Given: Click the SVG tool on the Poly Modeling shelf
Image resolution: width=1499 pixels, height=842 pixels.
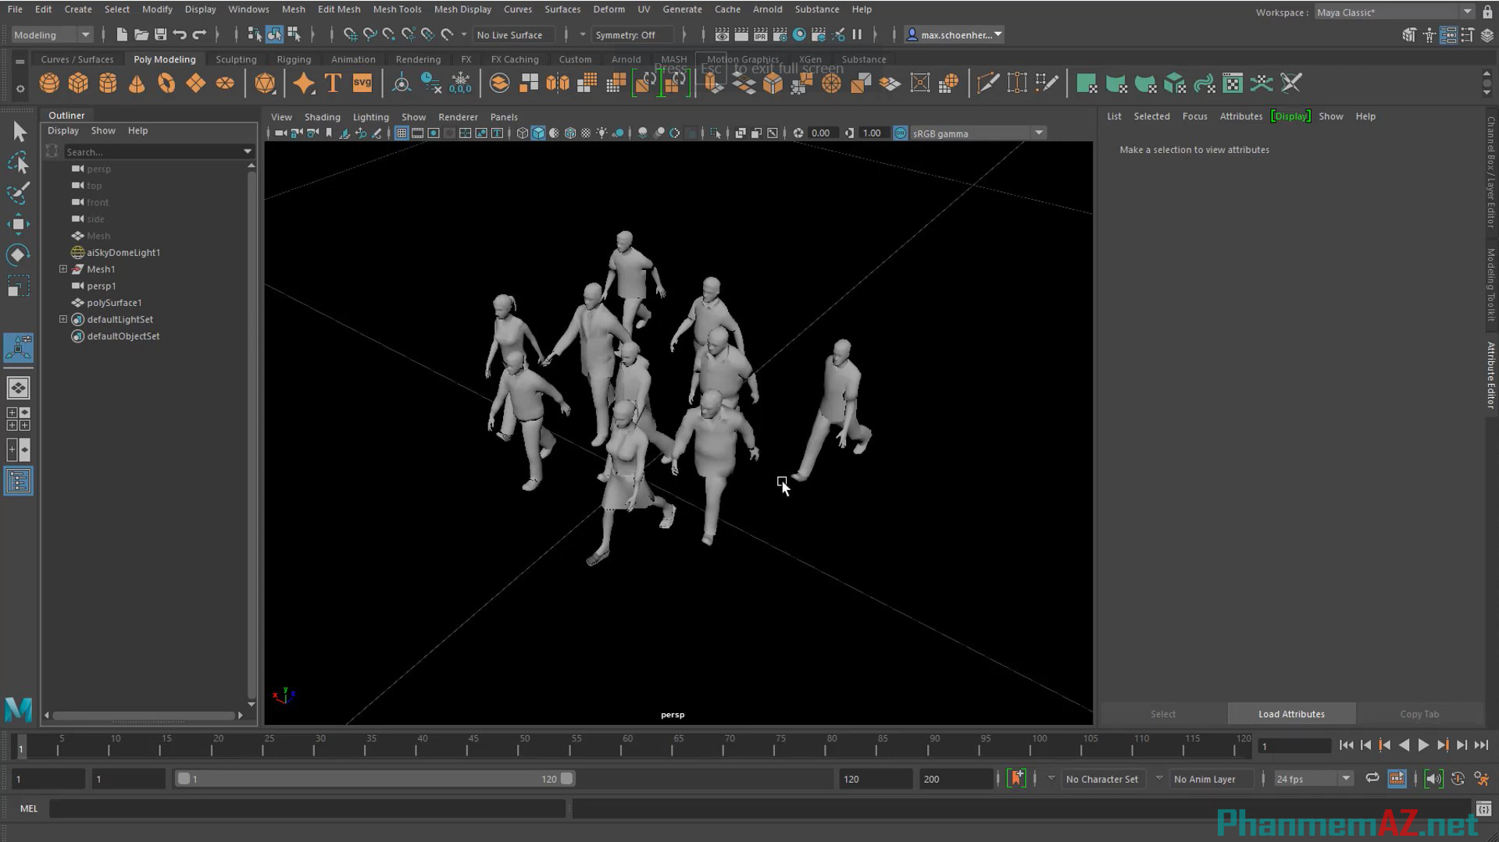Looking at the screenshot, I should tap(362, 83).
